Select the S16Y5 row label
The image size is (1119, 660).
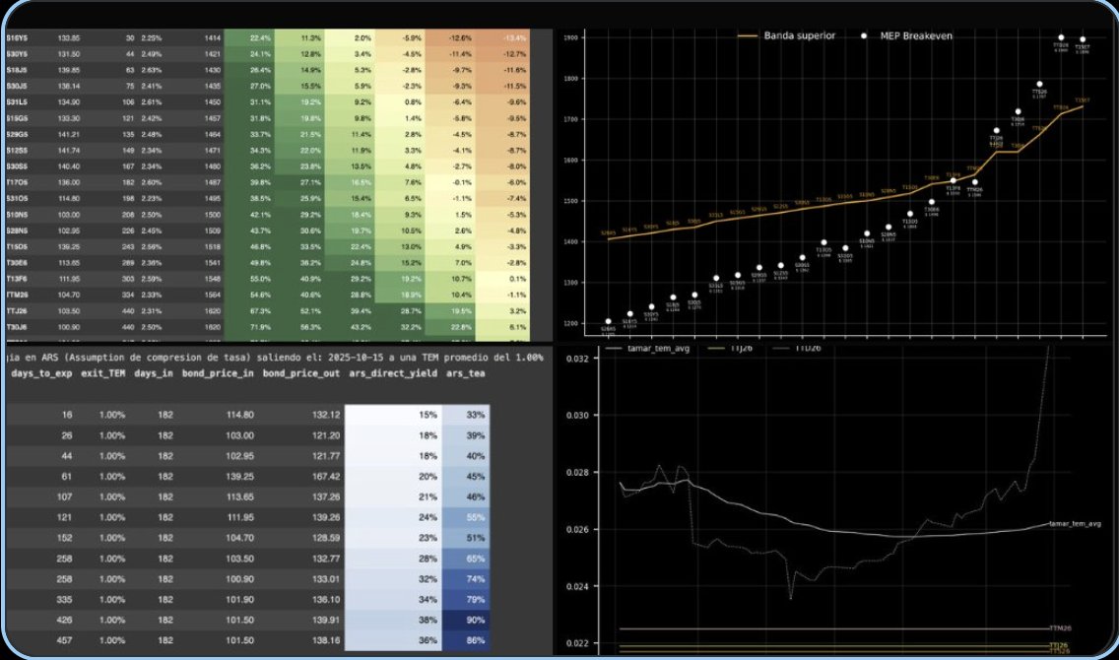point(17,37)
